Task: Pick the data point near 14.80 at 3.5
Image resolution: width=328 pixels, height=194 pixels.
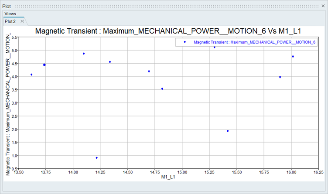Action: point(162,88)
